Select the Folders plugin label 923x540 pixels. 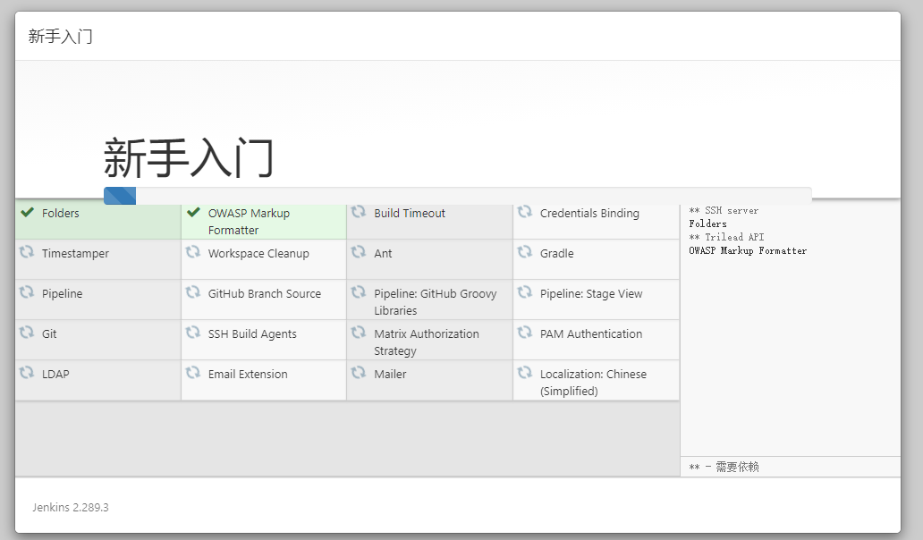(x=60, y=213)
